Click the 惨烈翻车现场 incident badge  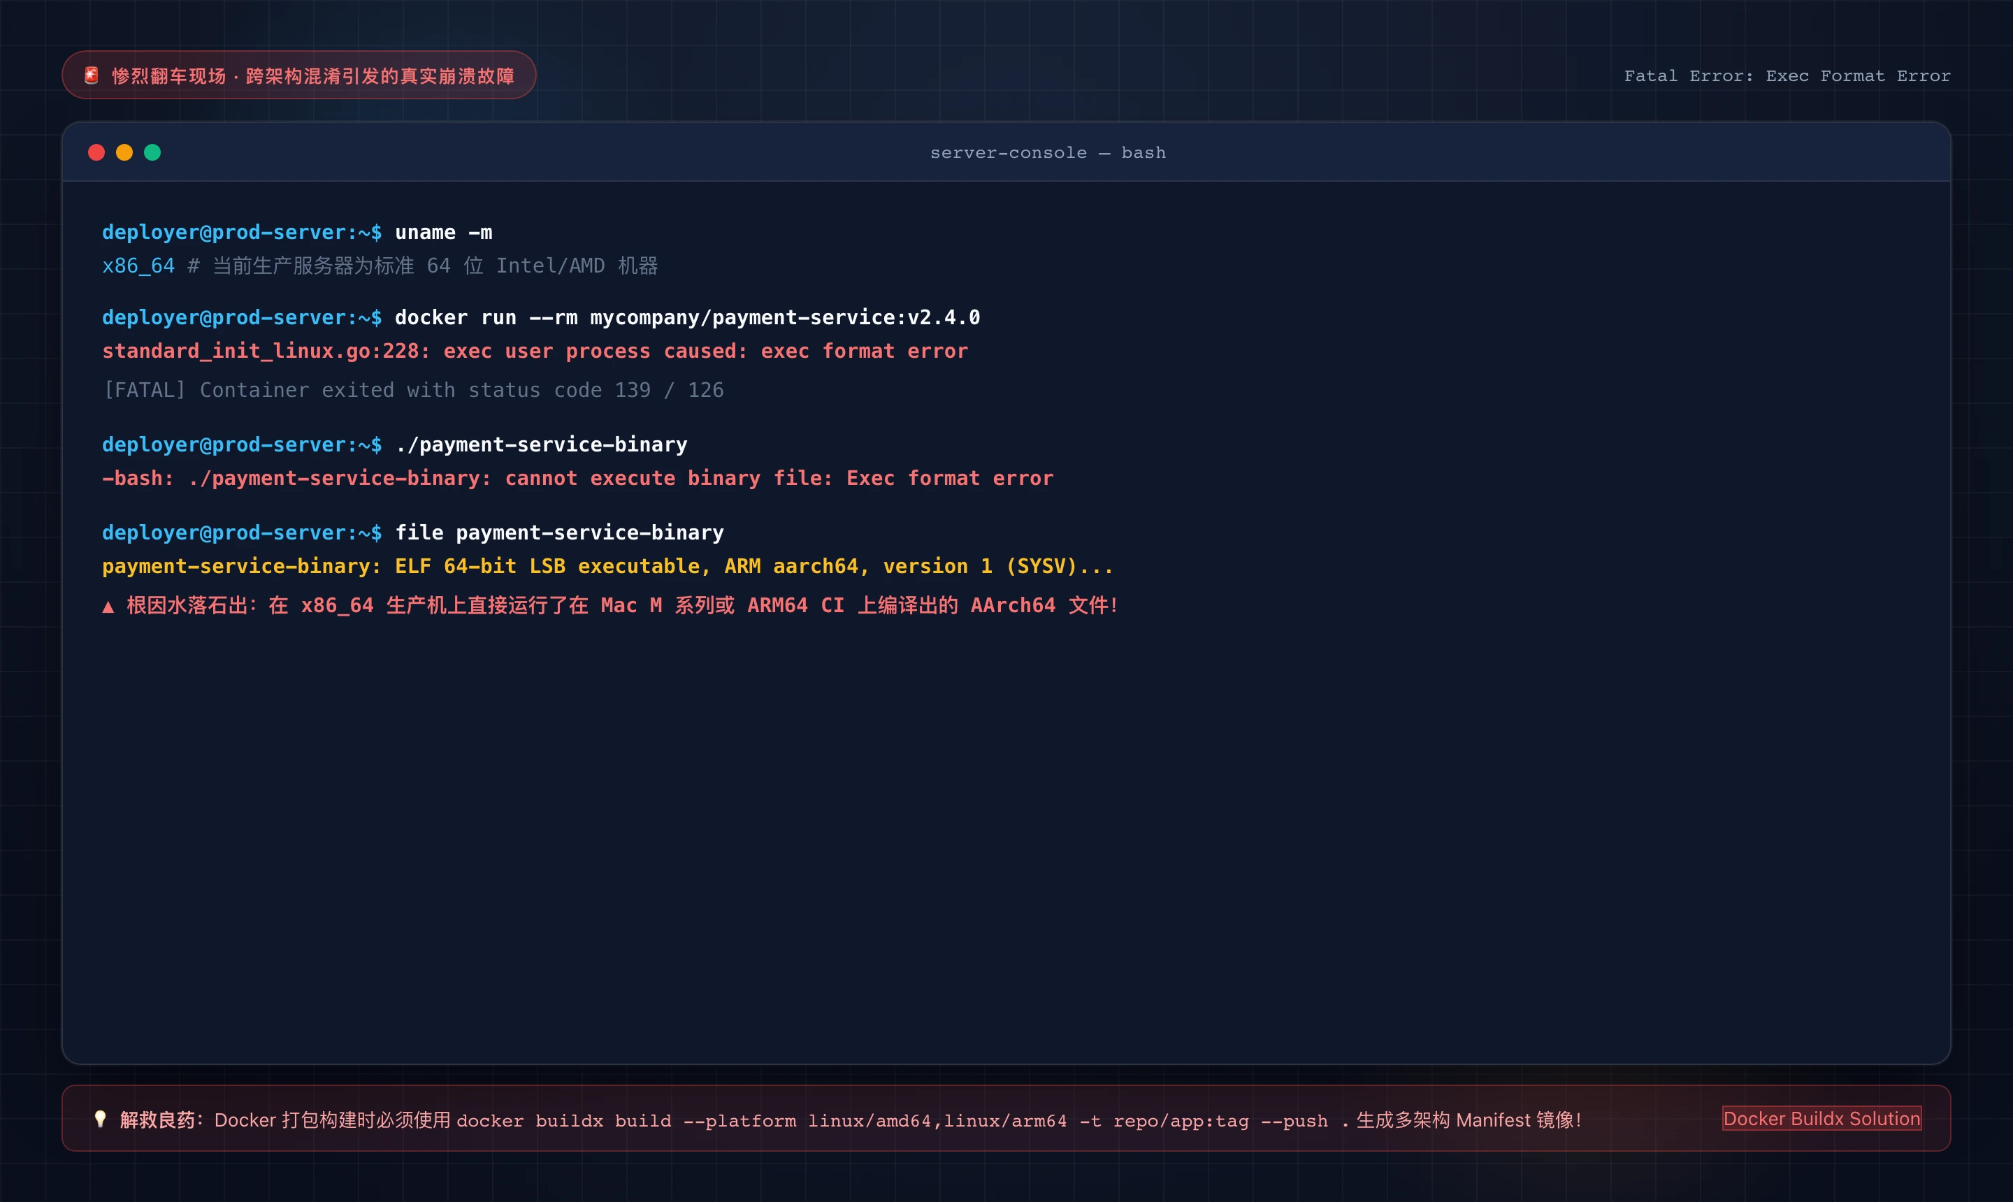pos(299,75)
